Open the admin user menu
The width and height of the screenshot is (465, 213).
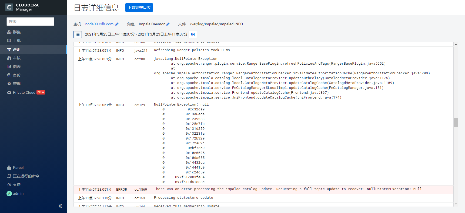[x=18, y=193]
